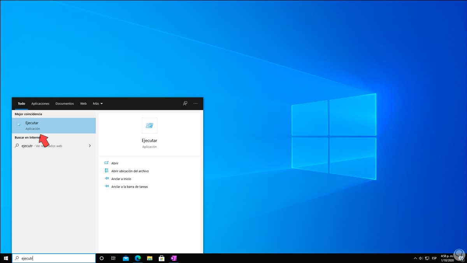Image resolution: width=467 pixels, height=263 pixels.
Task: Click Abrir to open Ejecutar
Action: [115, 163]
